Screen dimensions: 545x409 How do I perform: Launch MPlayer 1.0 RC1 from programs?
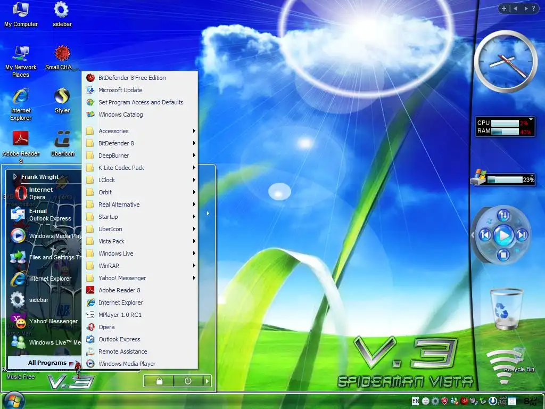pyautogui.click(x=141, y=315)
